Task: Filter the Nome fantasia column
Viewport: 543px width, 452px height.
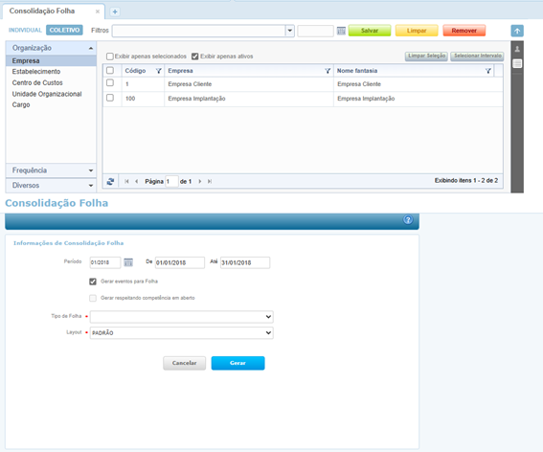Action: 488,71
